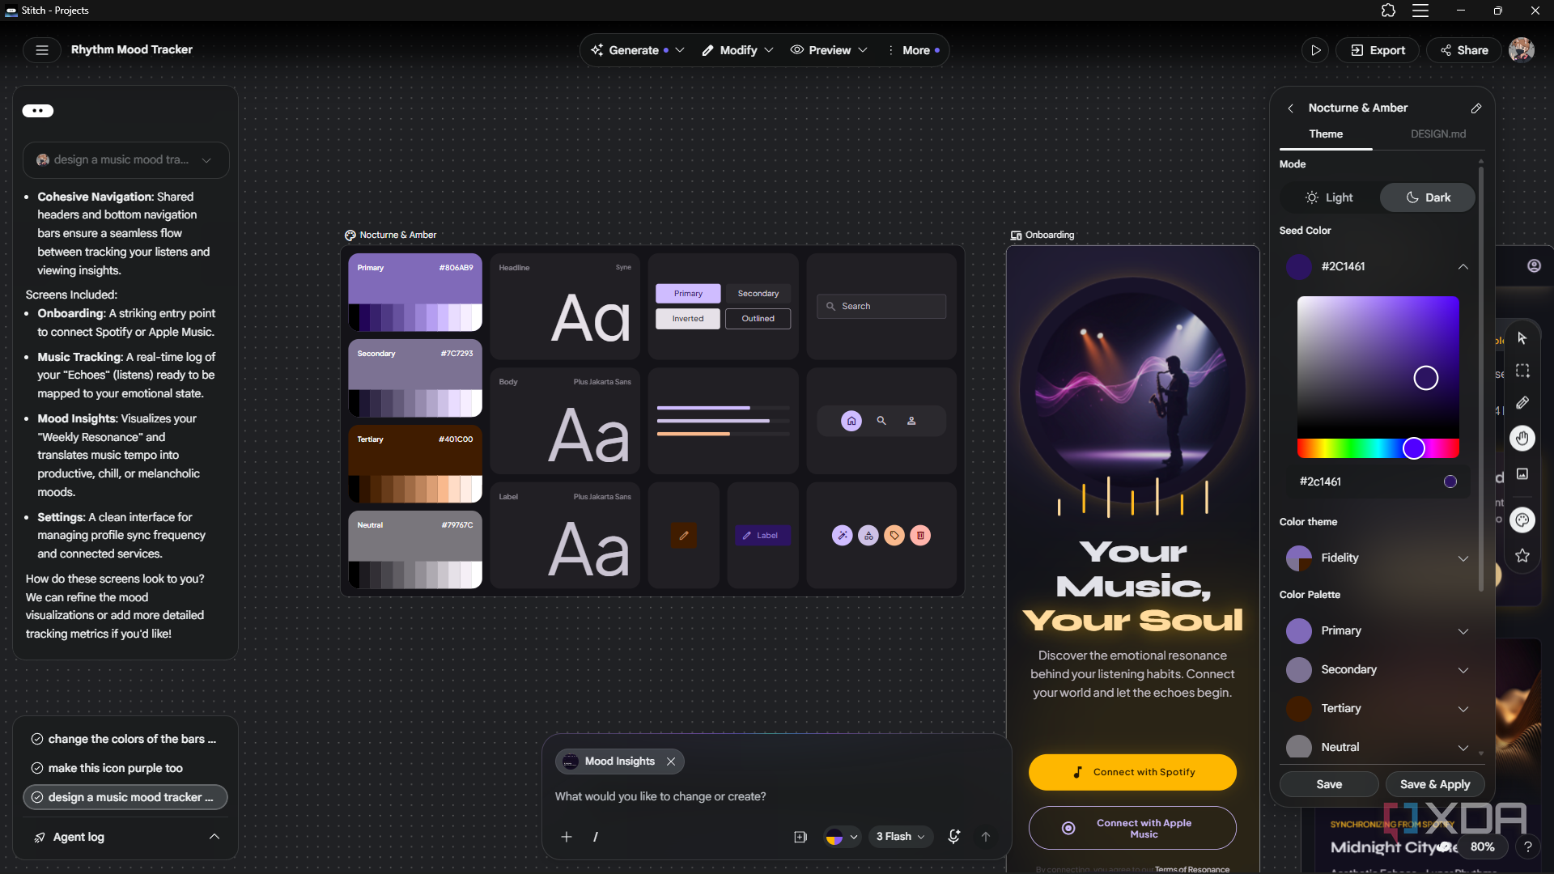Select the hand pan tool

pyautogui.click(x=1522, y=439)
